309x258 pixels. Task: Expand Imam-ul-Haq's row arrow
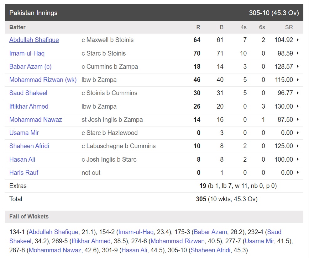(297, 53)
